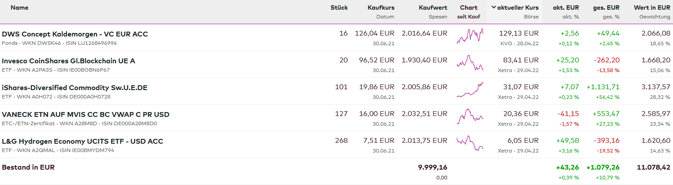The width and height of the screenshot is (673, 185).
Task: Click the Chart seit Kauf header
Action: click(469, 7)
